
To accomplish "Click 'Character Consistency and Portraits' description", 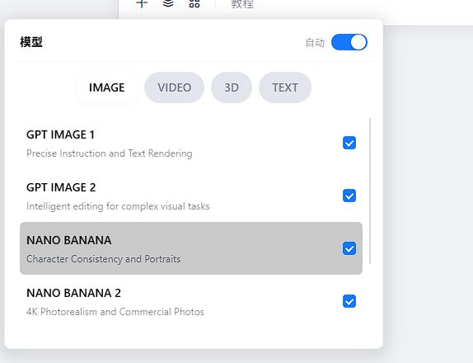I will pyautogui.click(x=104, y=259).
